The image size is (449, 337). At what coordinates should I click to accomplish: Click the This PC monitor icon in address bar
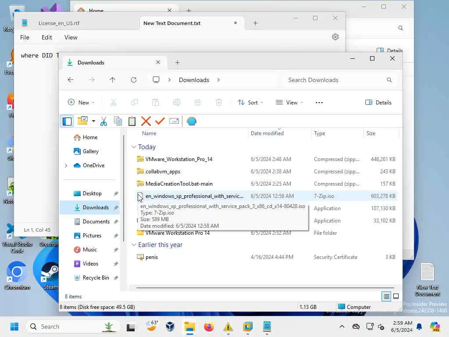tap(156, 80)
